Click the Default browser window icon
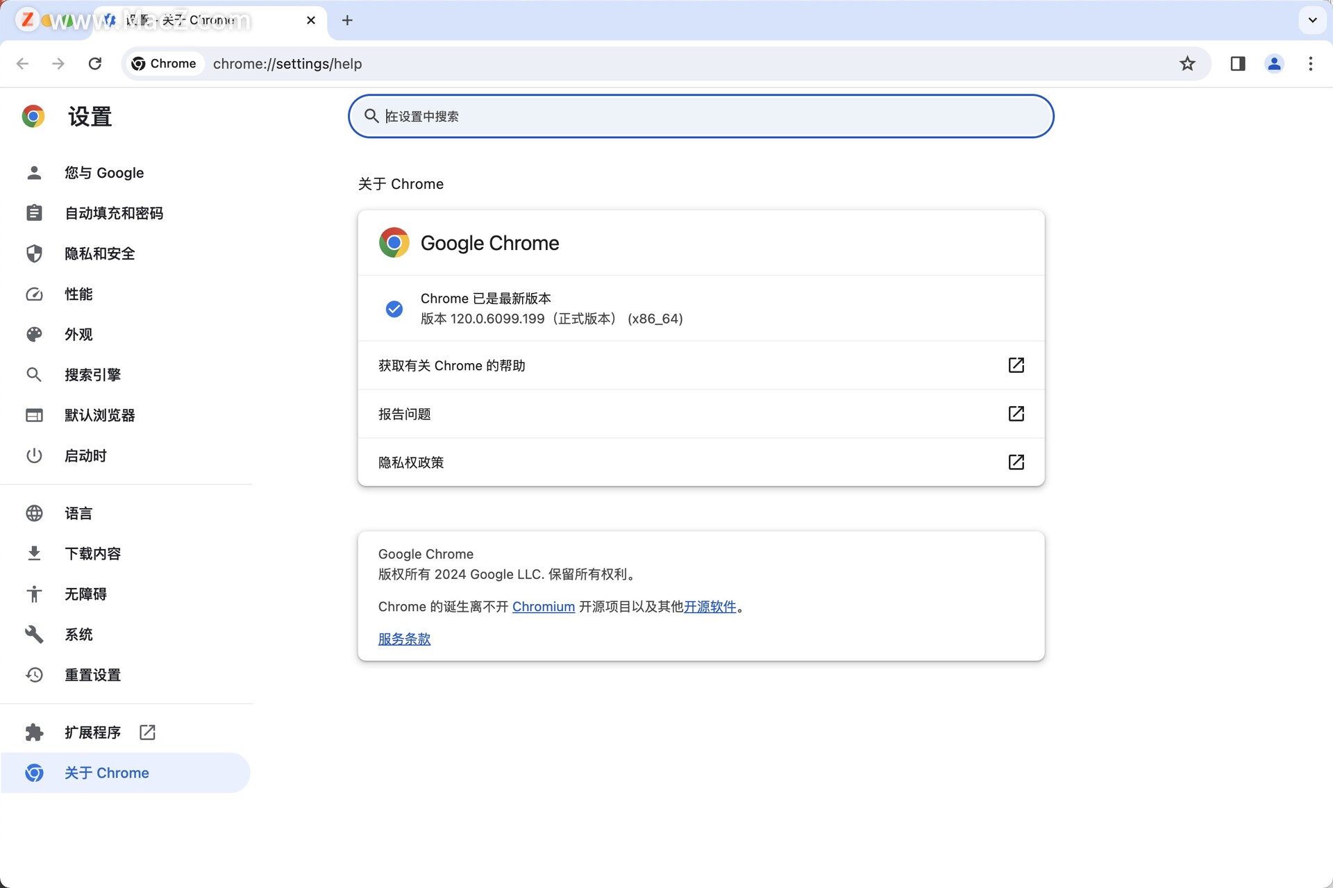 34,415
